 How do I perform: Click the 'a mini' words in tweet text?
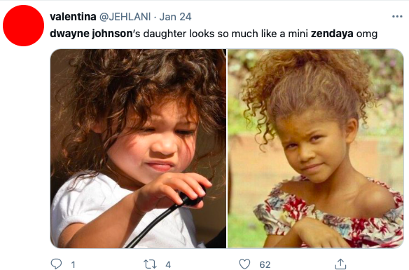click(x=294, y=34)
